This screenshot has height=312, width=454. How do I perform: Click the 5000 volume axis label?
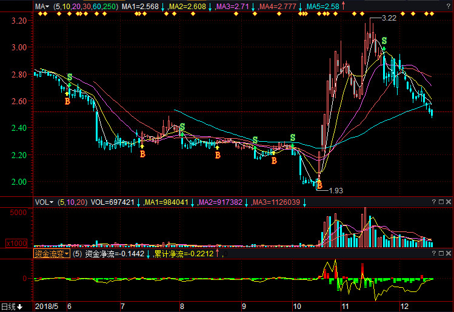point(19,213)
